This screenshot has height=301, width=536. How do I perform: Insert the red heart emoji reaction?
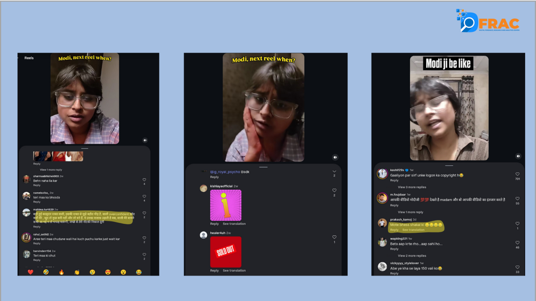pyautogui.click(x=30, y=272)
